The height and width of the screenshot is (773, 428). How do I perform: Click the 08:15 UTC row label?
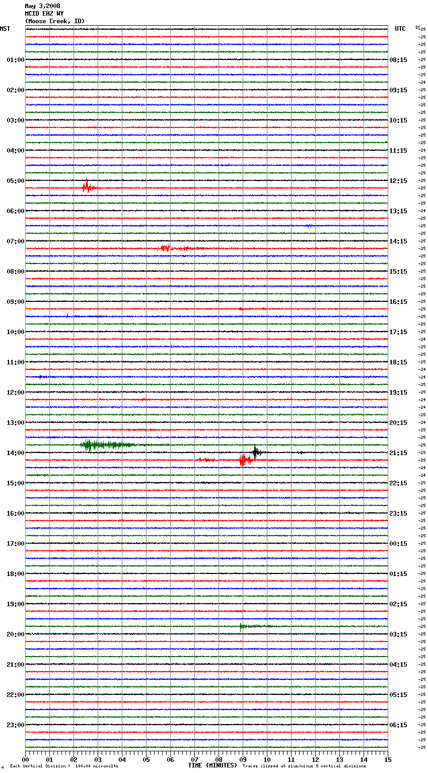click(398, 60)
